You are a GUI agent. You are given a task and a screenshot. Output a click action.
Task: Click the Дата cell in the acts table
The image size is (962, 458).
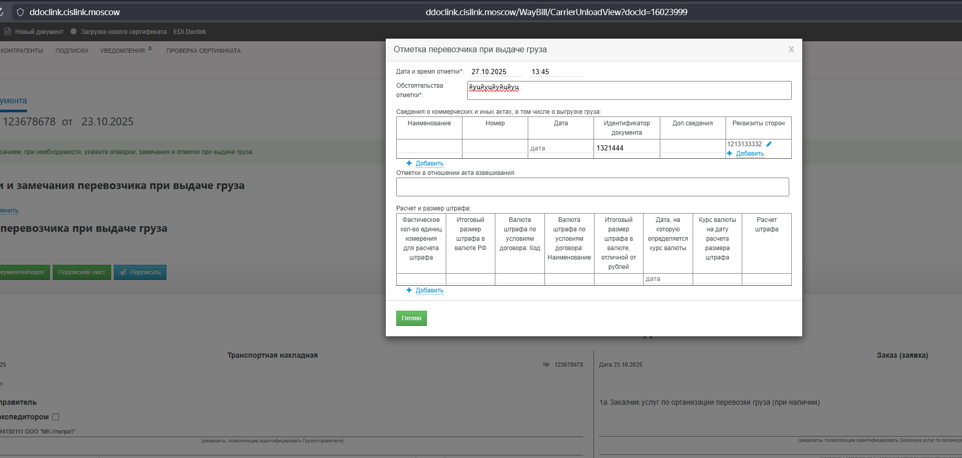click(561, 148)
